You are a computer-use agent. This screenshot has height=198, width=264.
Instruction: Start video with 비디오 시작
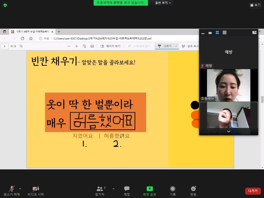pos(36,191)
